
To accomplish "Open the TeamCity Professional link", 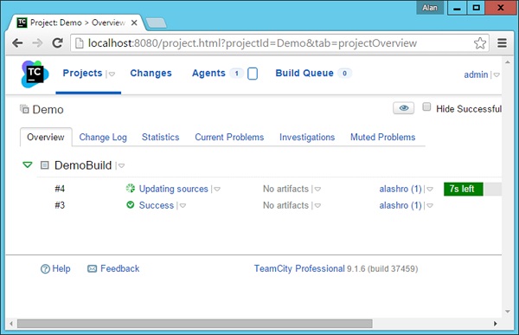I will [x=299, y=268].
